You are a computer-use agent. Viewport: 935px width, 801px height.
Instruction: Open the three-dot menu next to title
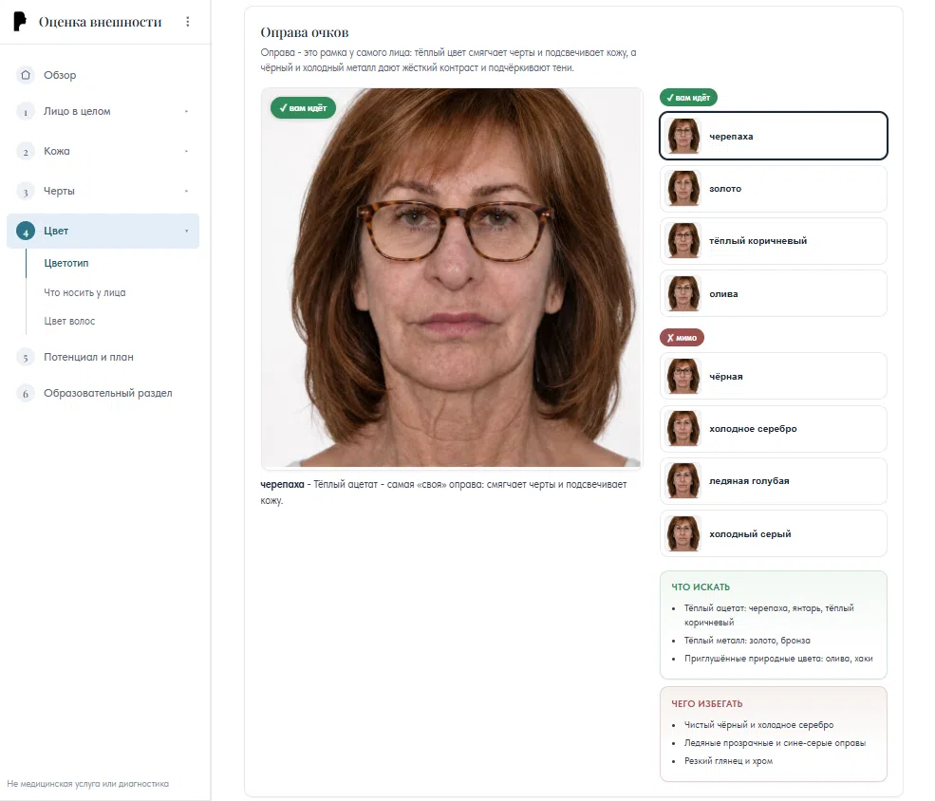point(188,22)
